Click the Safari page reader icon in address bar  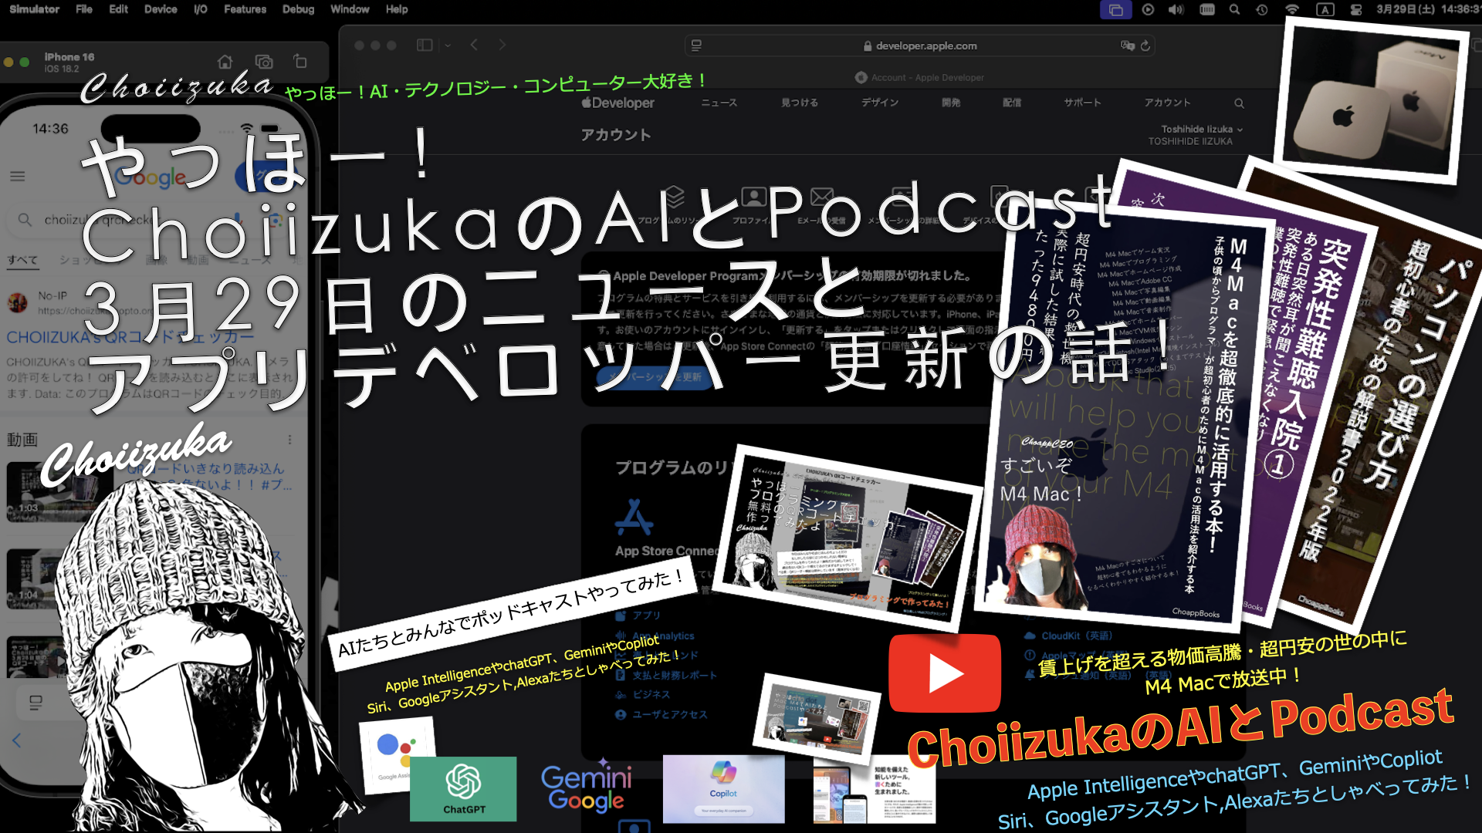pyautogui.click(x=696, y=46)
